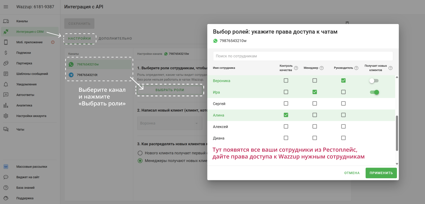
Task: Select channel 79876543210t in list
Action: pos(99,75)
